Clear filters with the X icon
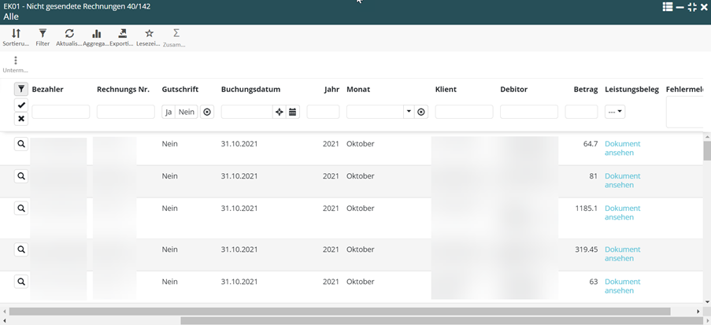The width and height of the screenshot is (711, 325). (x=21, y=119)
